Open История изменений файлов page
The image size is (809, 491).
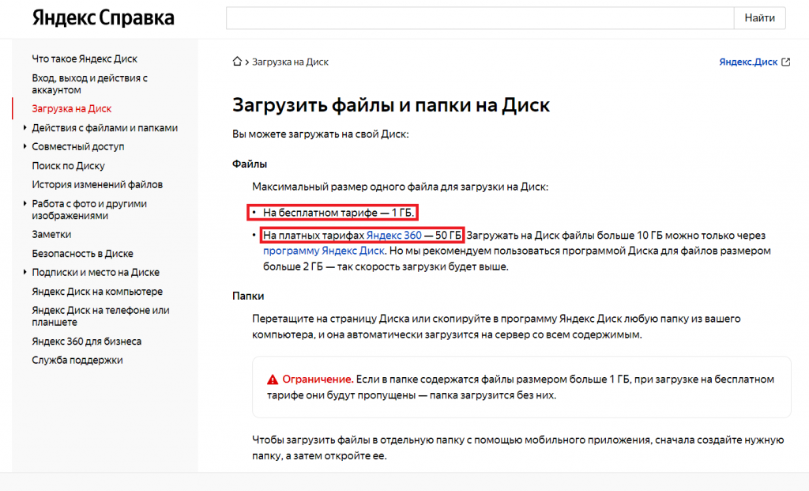97,184
